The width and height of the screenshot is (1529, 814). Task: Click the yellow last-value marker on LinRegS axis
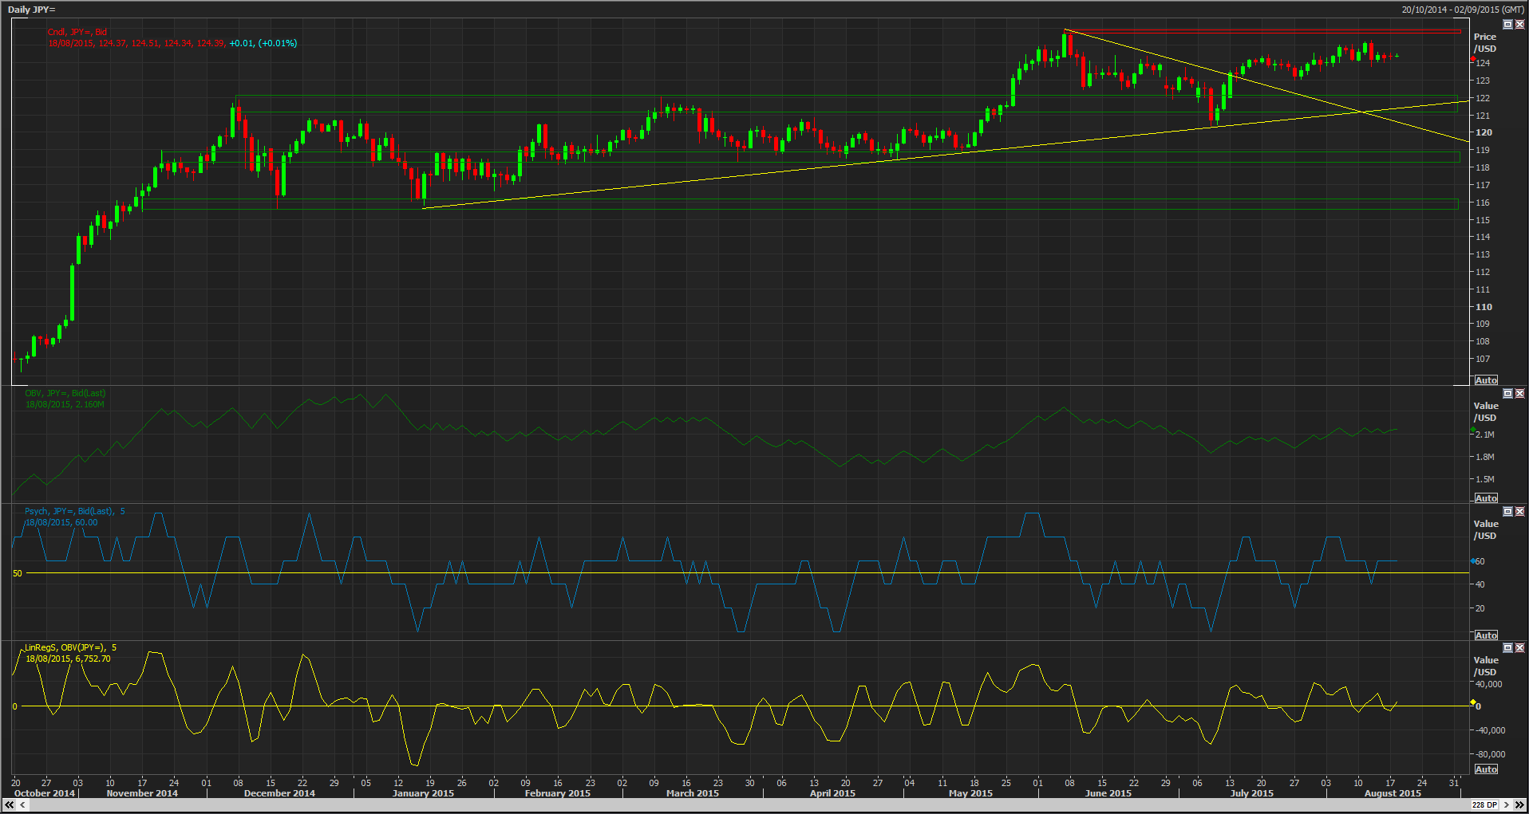pos(1473,702)
